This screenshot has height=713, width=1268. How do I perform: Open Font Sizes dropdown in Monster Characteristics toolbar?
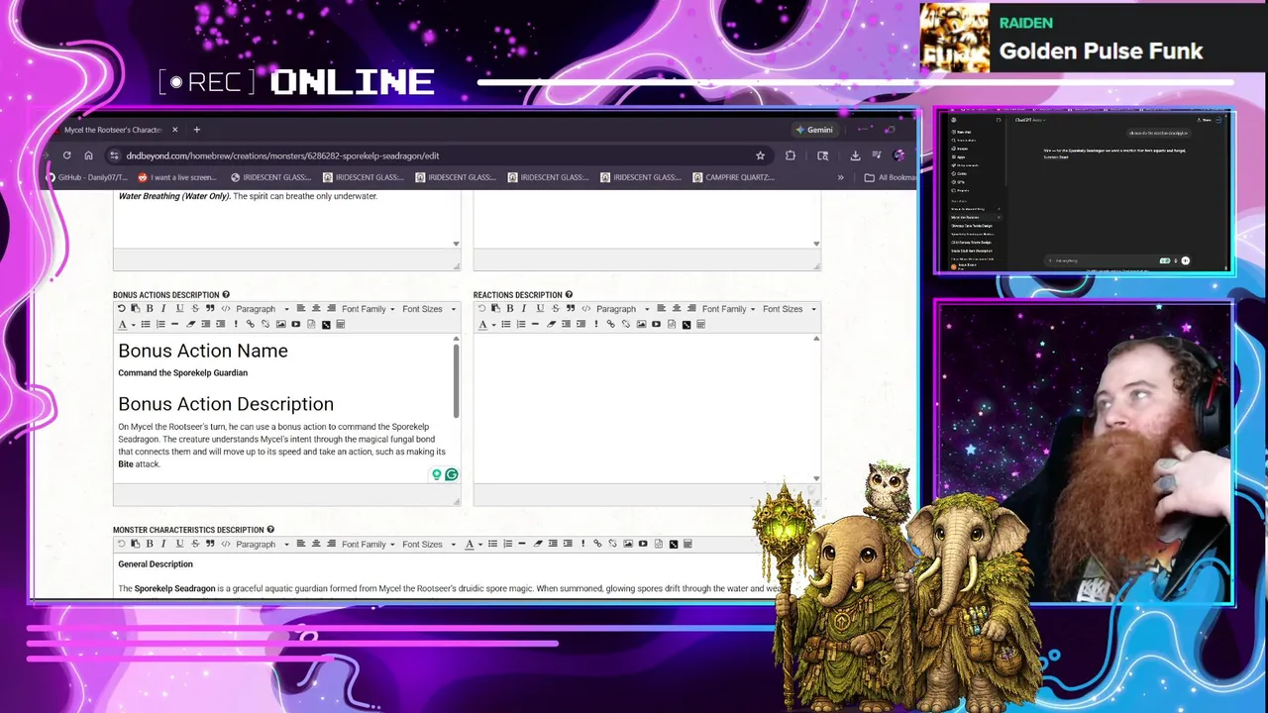pos(428,544)
